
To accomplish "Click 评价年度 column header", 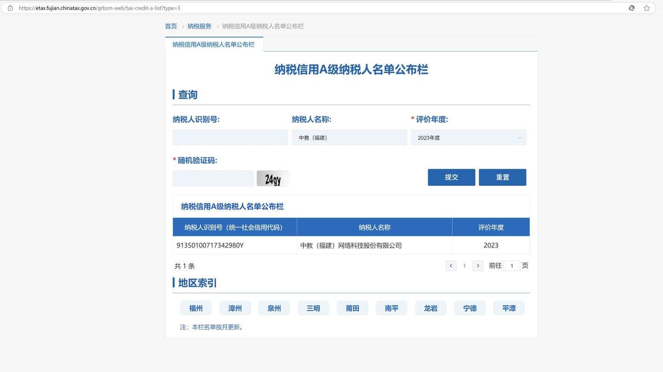I will tap(491, 227).
